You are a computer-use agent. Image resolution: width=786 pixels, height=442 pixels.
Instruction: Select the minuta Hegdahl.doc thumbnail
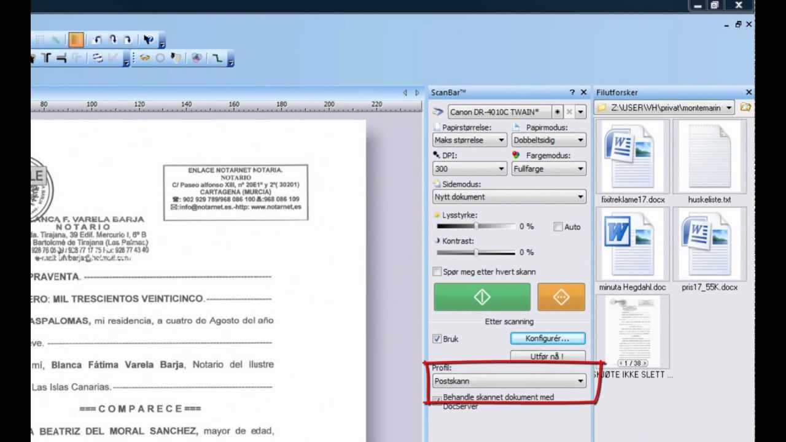(632, 244)
